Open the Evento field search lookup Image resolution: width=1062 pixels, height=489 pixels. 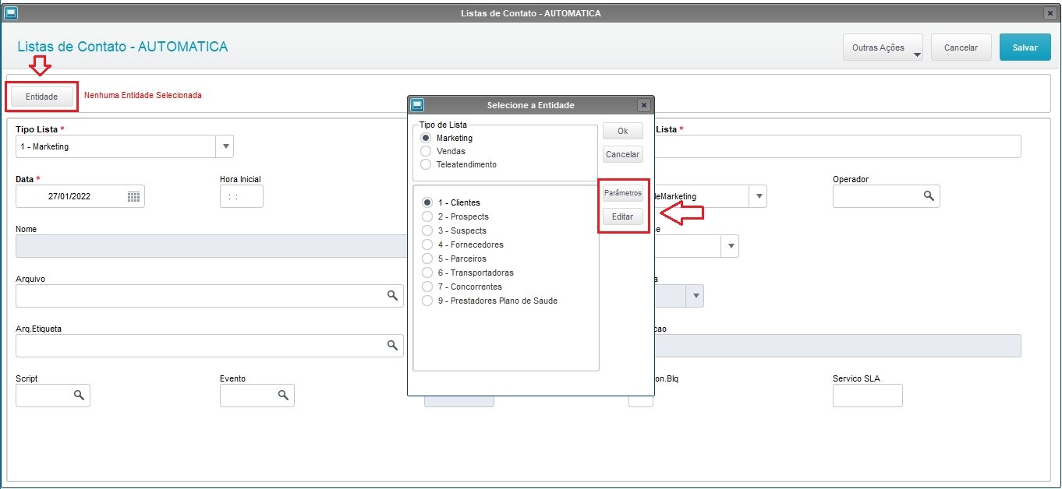point(283,396)
